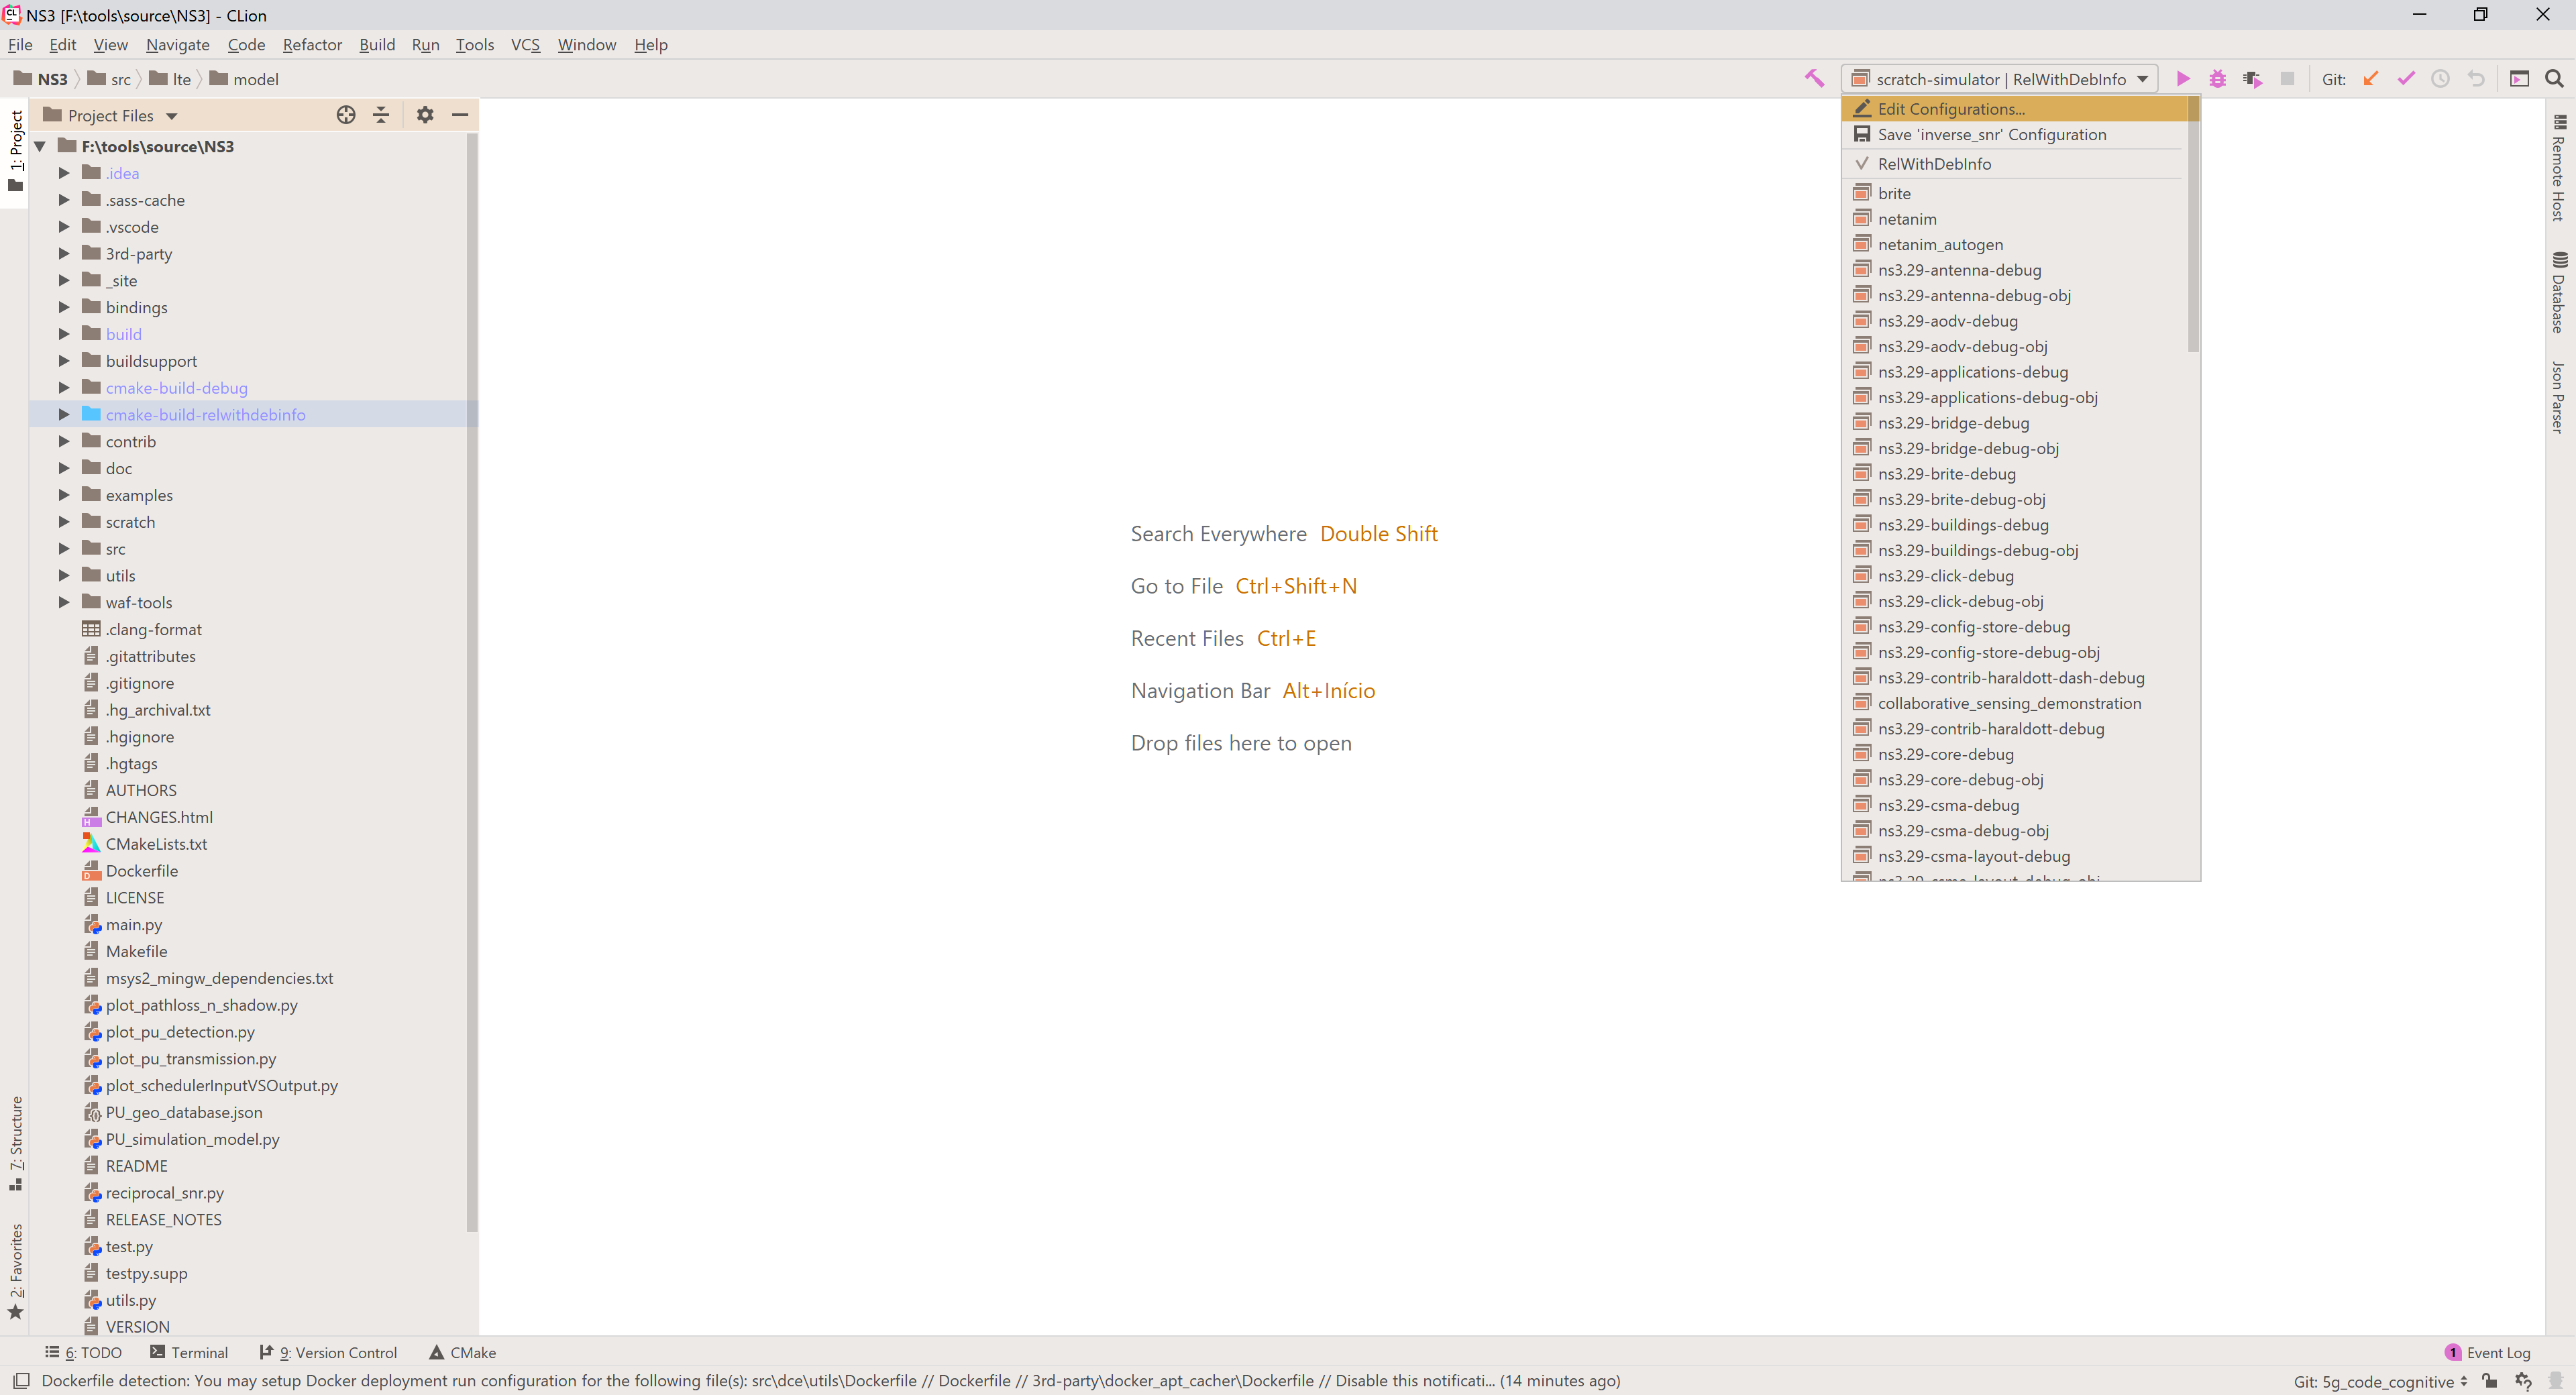
Task: Expand the scratch folder in tree
Action: click(x=64, y=522)
